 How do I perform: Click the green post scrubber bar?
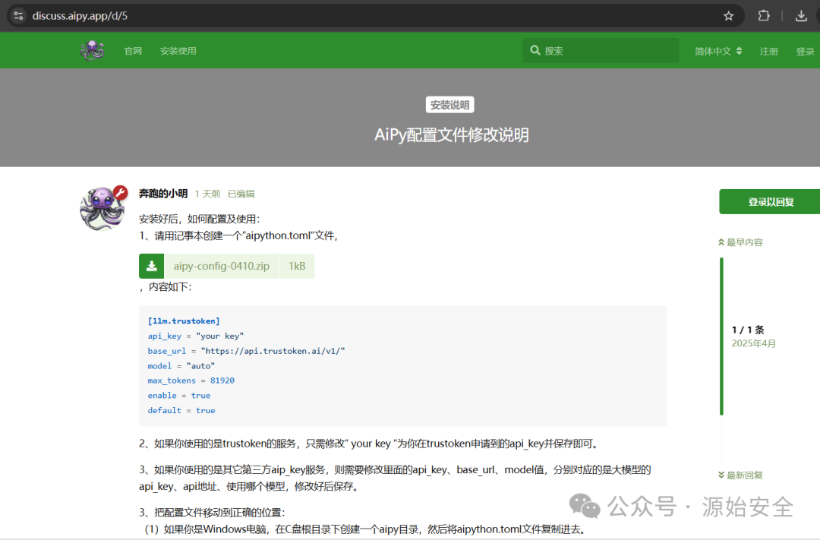[722, 336]
